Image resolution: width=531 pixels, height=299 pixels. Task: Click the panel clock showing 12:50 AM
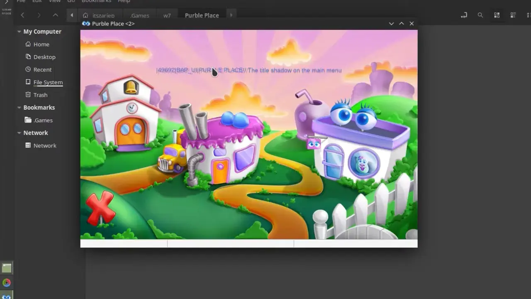[7, 11]
